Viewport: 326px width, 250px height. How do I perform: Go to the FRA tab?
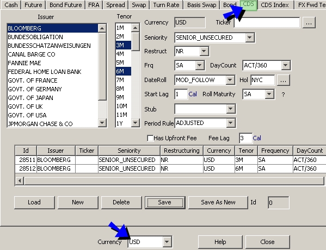[x=94, y=5]
